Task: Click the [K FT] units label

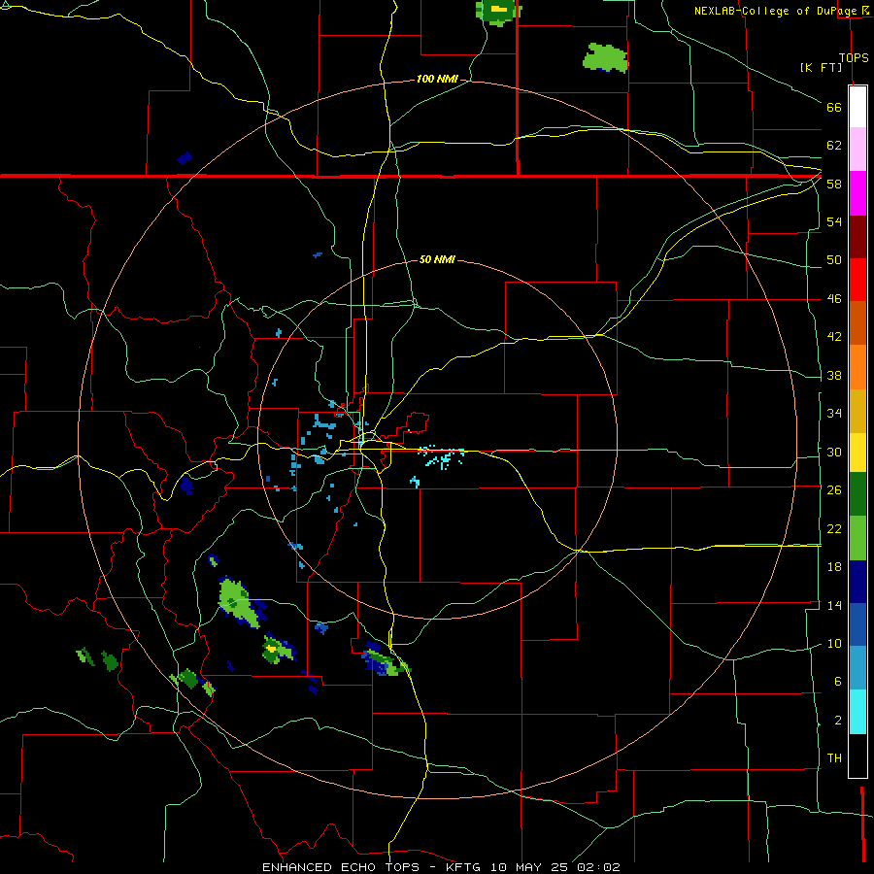Action: 821,67
